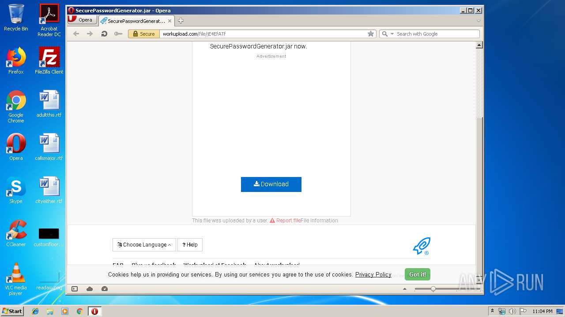Click the network tray icon
Viewport: 565px width, 317px height.
coord(502,311)
